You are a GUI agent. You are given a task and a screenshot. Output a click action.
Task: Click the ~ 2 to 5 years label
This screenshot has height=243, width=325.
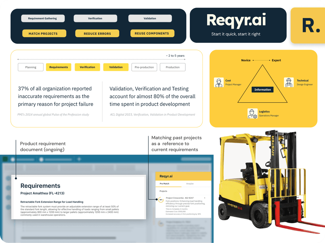pos(175,56)
